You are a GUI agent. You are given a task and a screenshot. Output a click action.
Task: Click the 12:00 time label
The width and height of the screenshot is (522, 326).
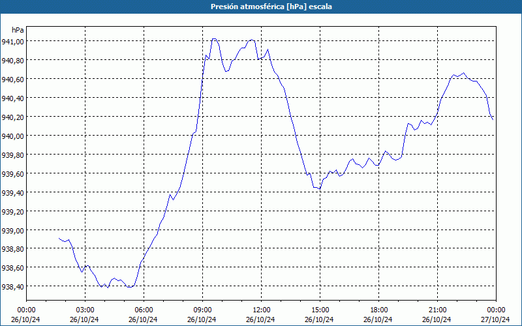pyautogui.click(x=262, y=310)
